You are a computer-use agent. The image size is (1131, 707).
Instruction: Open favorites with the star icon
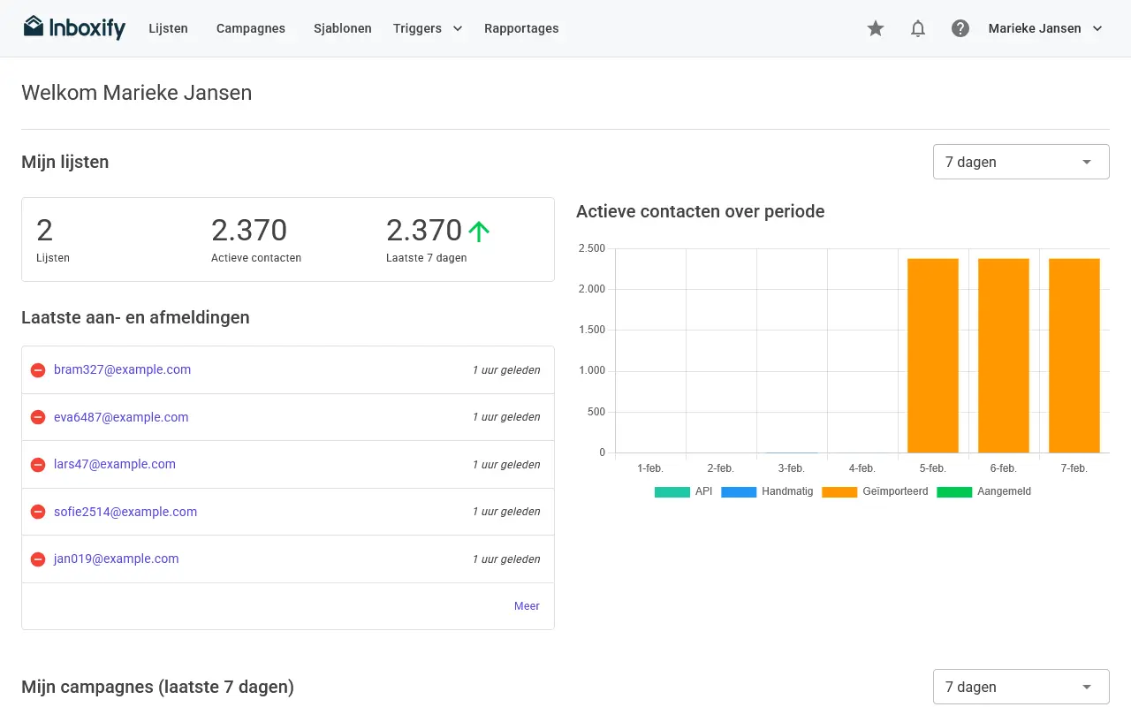click(x=876, y=28)
